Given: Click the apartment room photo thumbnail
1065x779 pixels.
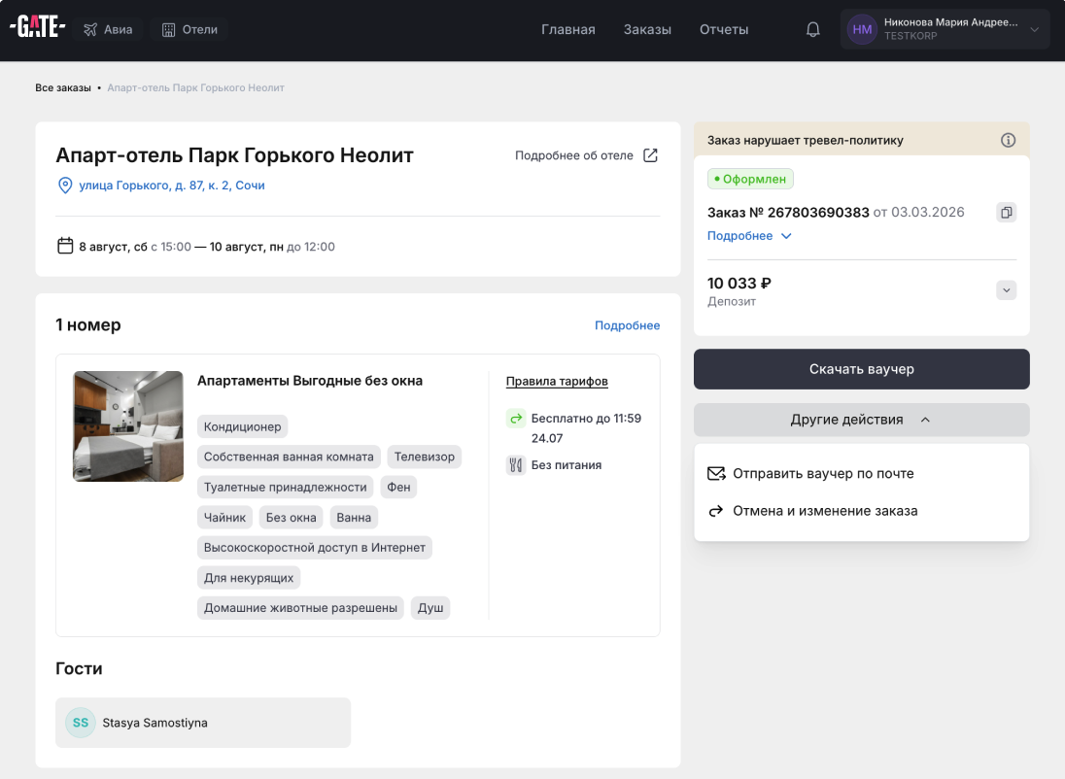Looking at the screenshot, I should click(x=128, y=426).
